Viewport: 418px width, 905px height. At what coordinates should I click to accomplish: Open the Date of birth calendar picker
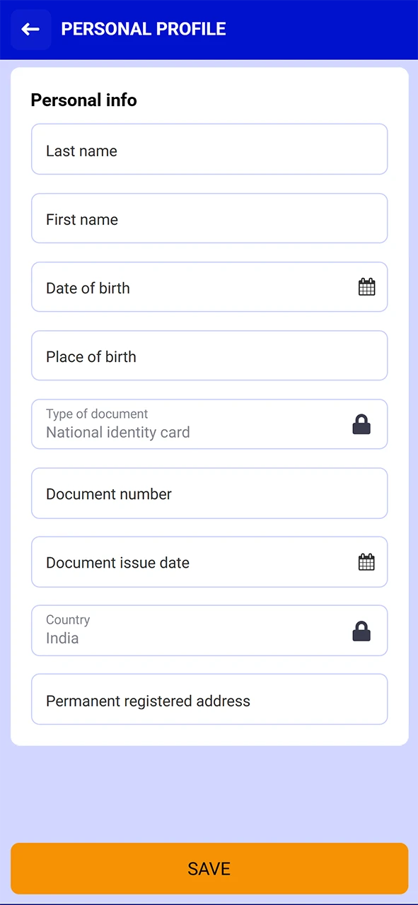coord(366,286)
